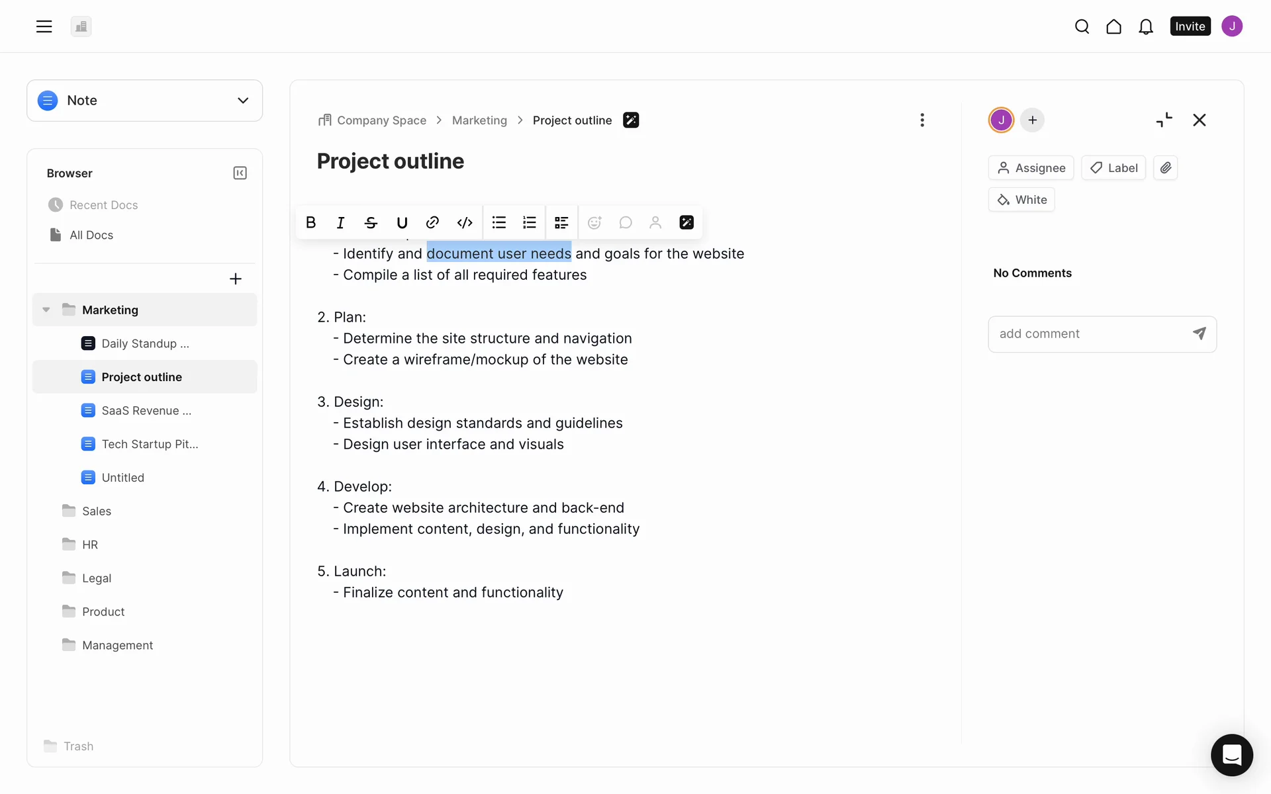
Task: Click the Assignee button
Action: tap(1031, 168)
